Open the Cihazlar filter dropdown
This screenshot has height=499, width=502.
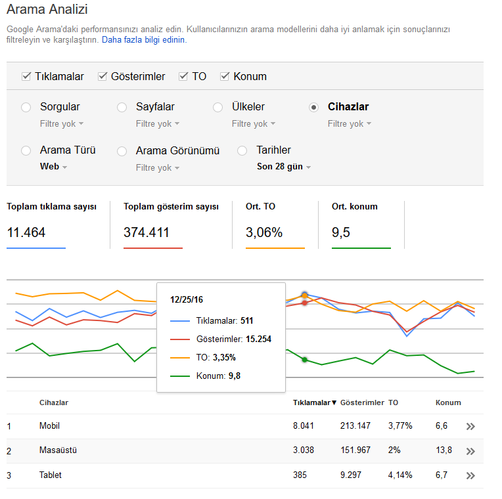pos(350,124)
